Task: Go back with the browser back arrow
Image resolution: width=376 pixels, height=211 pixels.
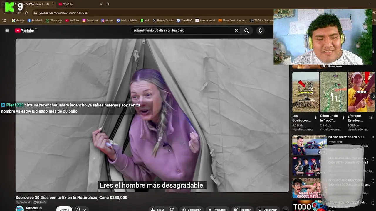Action: 4,13
